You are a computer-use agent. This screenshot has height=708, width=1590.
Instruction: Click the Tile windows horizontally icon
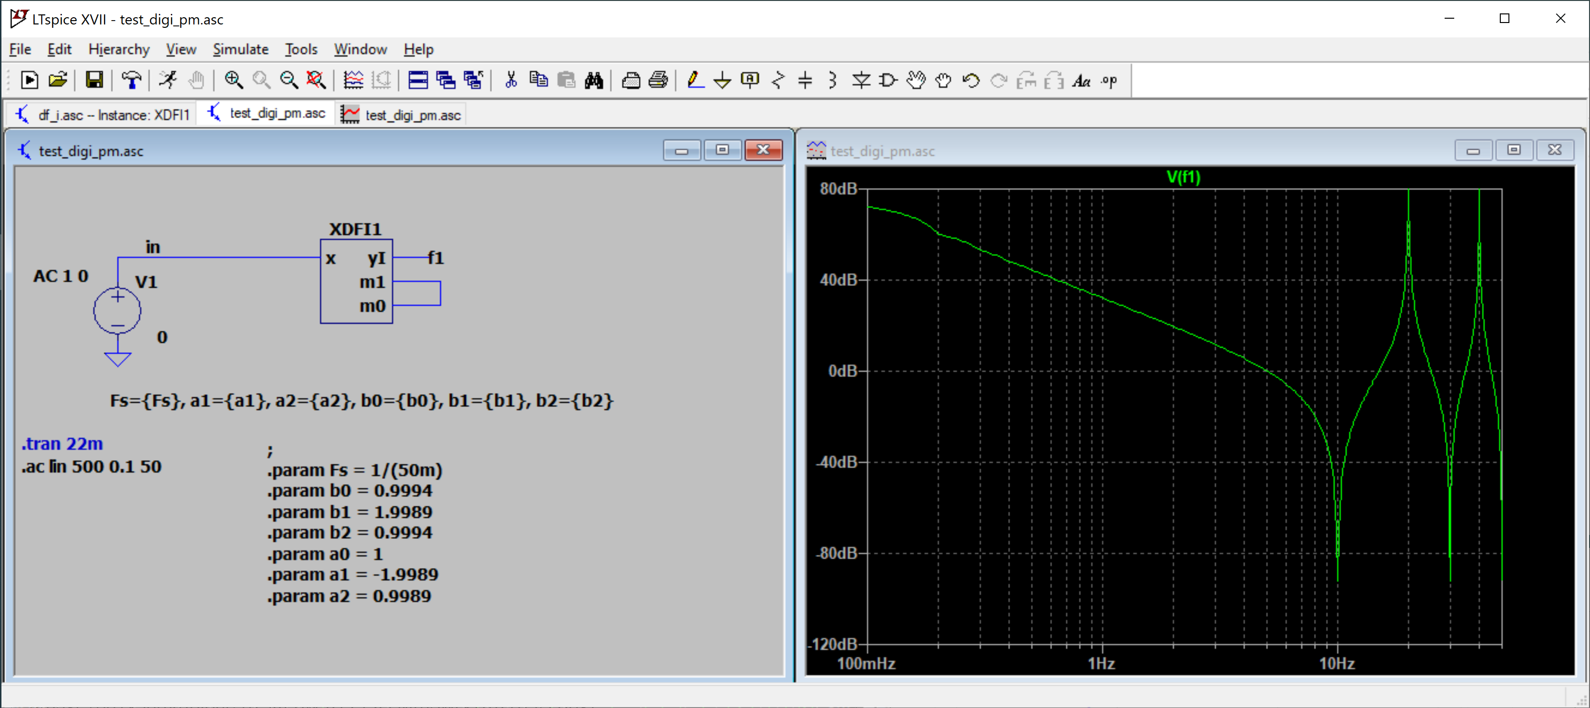click(418, 80)
